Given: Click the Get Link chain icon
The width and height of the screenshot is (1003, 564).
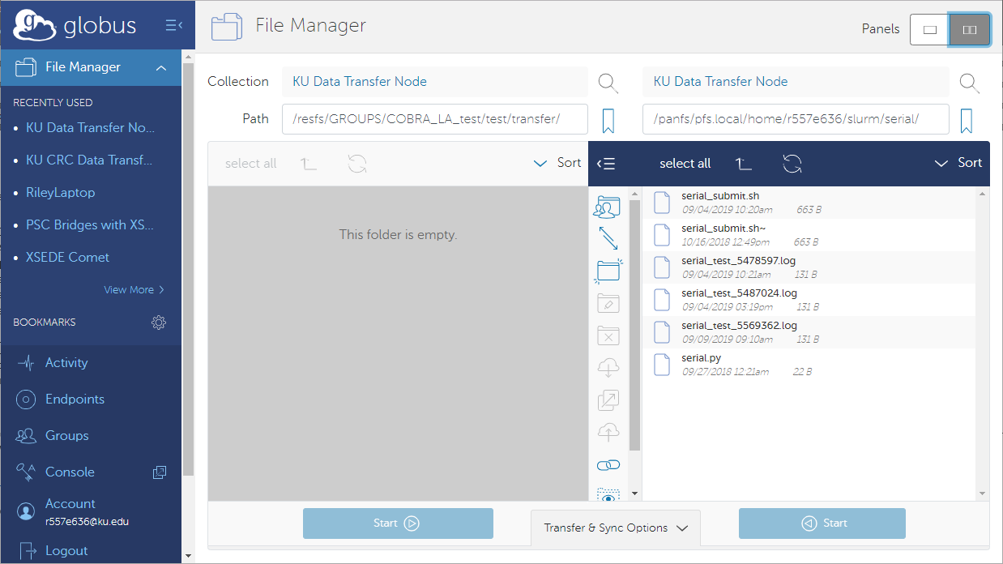Looking at the screenshot, I should click(x=608, y=465).
